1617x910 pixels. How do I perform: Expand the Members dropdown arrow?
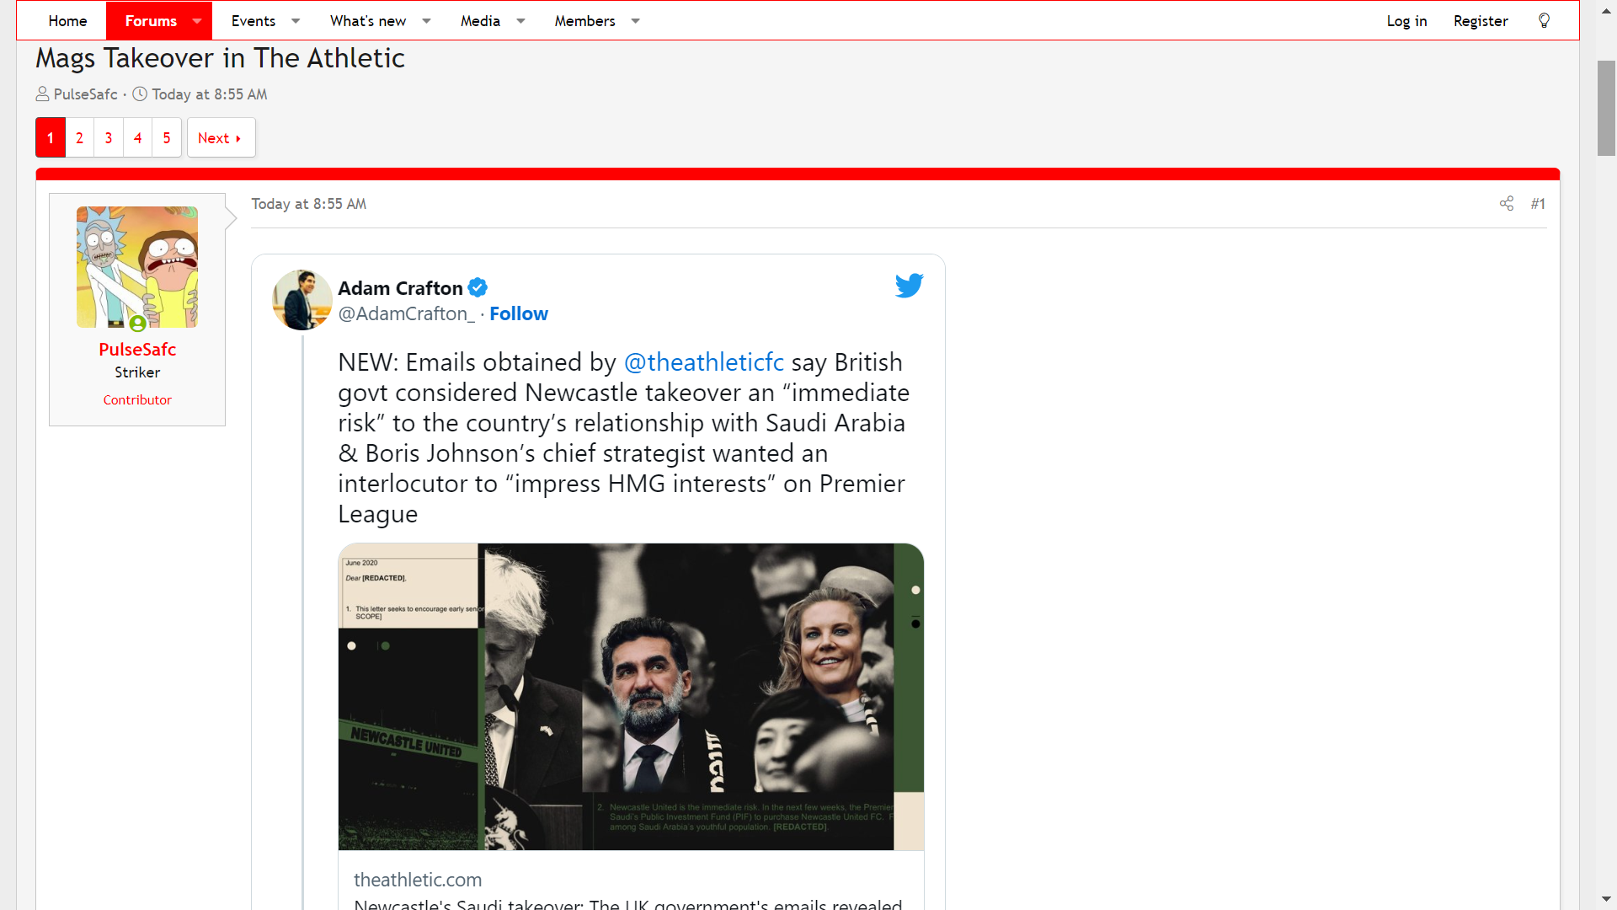click(x=635, y=21)
